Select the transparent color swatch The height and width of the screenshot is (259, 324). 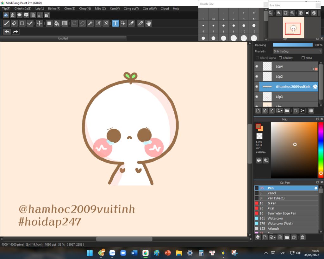259,136
